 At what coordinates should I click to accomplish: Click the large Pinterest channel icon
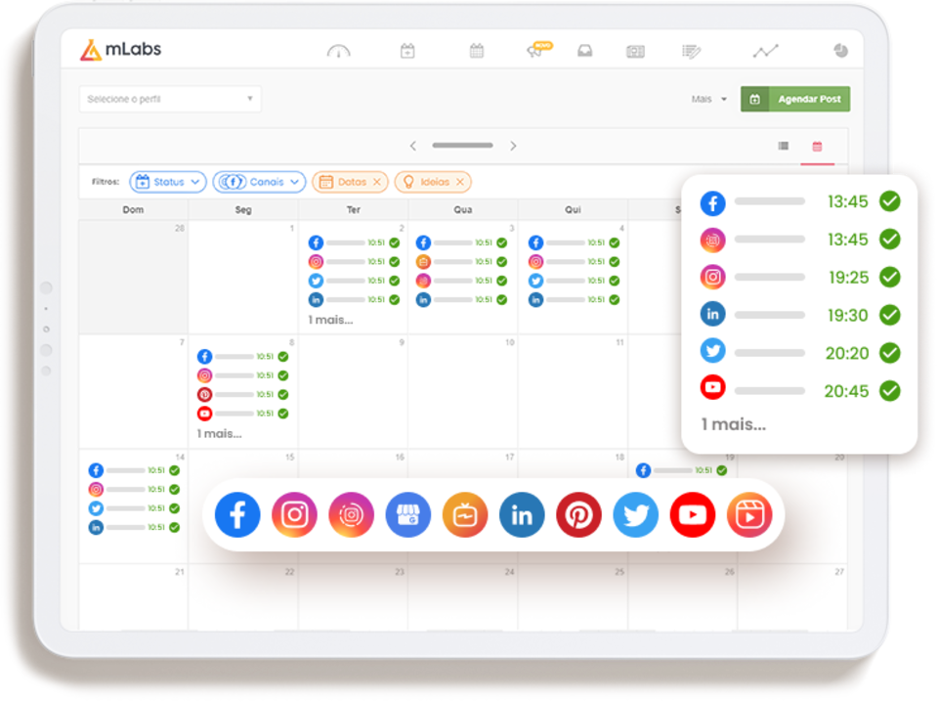coord(578,514)
